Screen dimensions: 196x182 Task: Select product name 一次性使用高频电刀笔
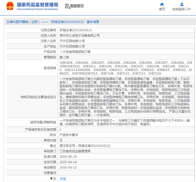click(75, 52)
